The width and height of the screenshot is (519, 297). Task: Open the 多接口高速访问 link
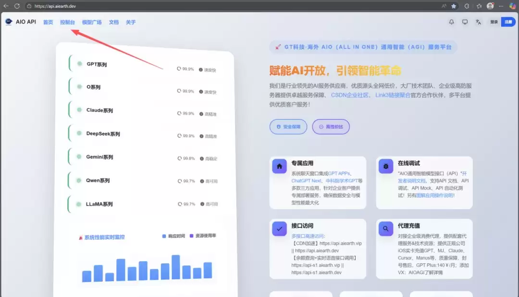[308, 236]
